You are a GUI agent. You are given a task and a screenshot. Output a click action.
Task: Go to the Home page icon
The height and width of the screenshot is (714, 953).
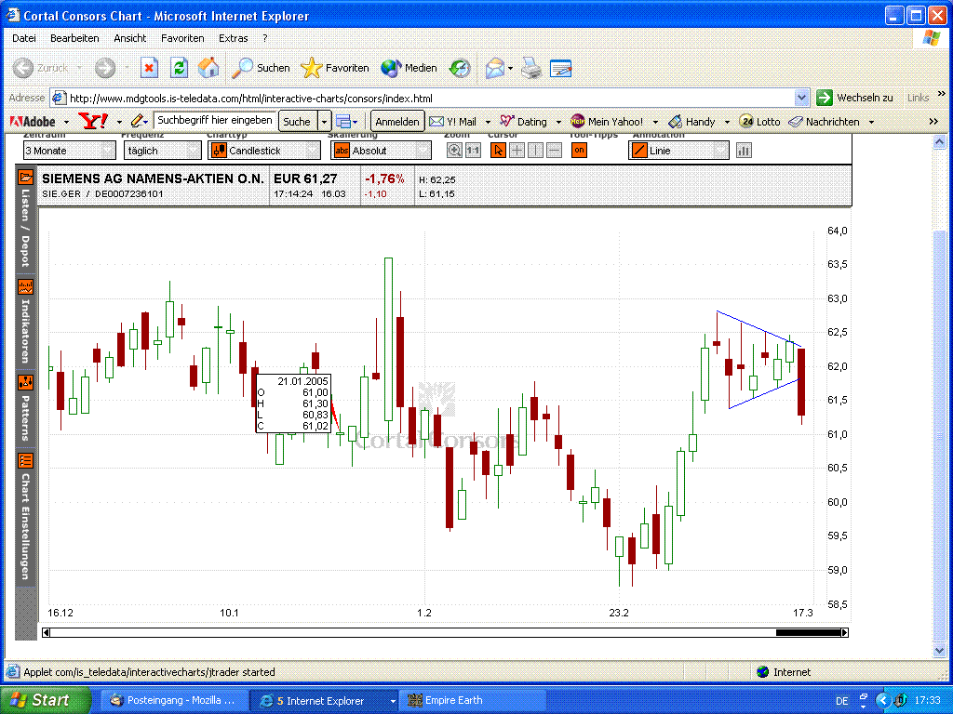point(208,68)
